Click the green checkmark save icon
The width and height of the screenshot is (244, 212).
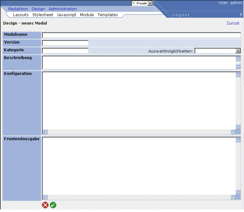tap(53, 205)
